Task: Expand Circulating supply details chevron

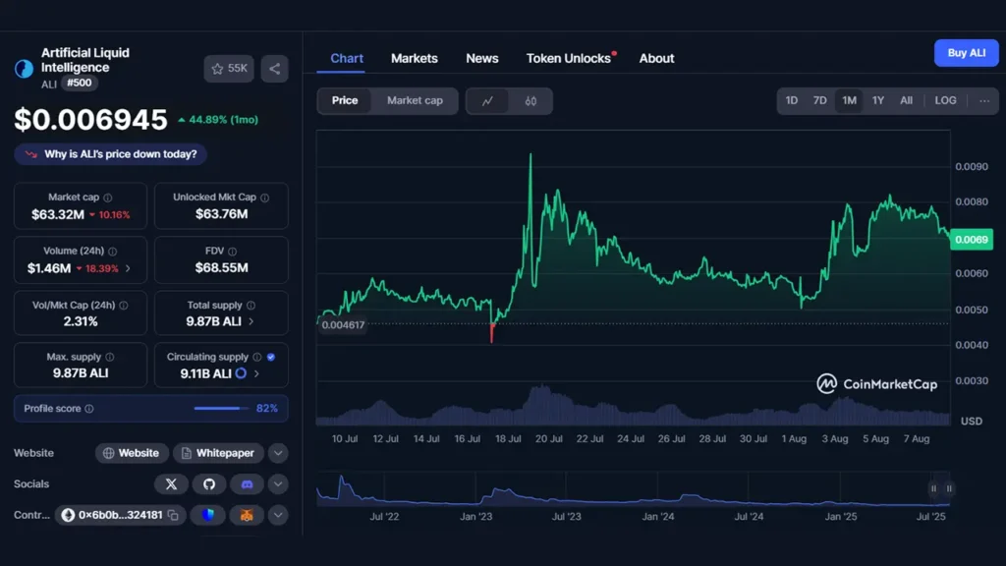Action: point(256,372)
